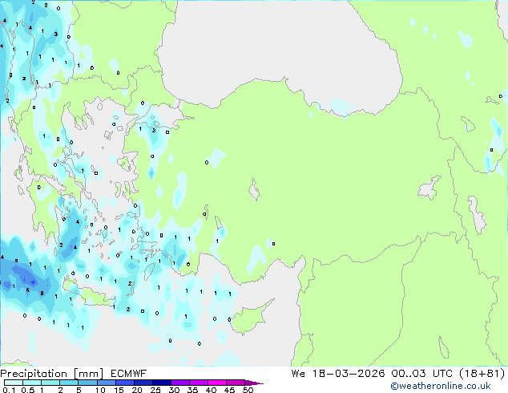Pick the 1–2 mm legend swatch
This screenshot has width=508, height=393.
point(50,383)
